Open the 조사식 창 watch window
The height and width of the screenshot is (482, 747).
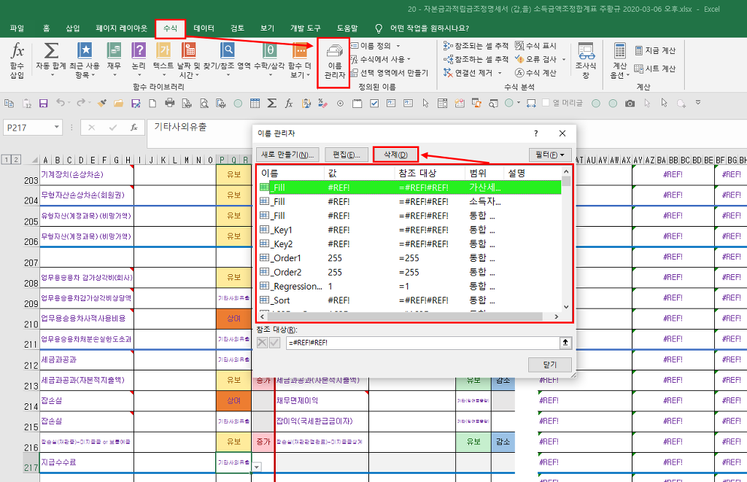point(585,60)
